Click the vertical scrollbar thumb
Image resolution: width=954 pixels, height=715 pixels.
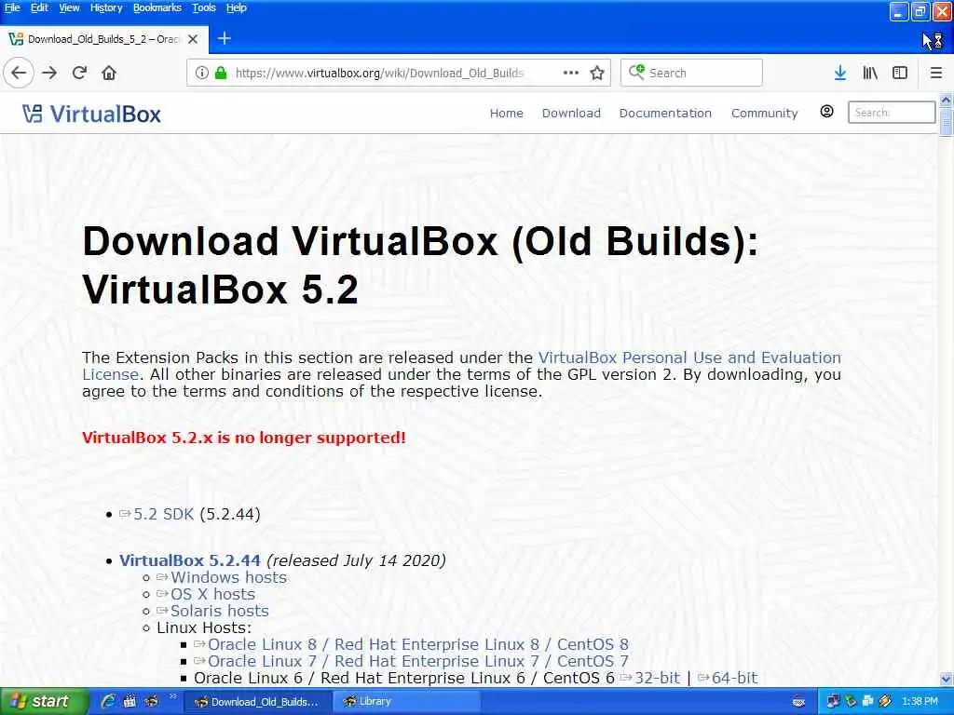click(x=947, y=122)
